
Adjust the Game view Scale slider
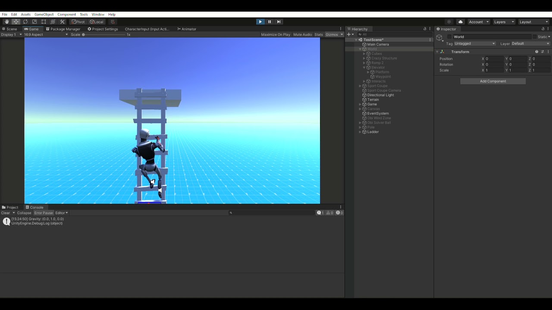pos(103,34)
